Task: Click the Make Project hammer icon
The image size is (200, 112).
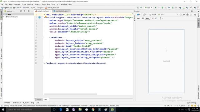Action: (141, 7)
